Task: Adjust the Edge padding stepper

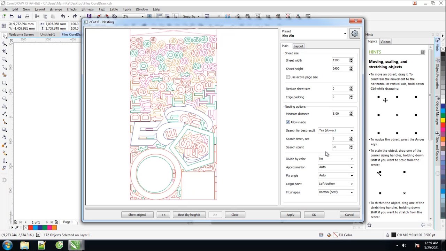Action: point(351,97)
